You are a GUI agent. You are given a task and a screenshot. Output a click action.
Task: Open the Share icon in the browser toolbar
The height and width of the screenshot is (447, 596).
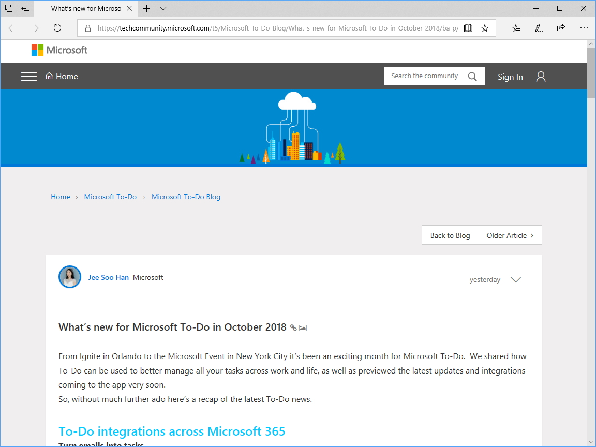point(561,28)
